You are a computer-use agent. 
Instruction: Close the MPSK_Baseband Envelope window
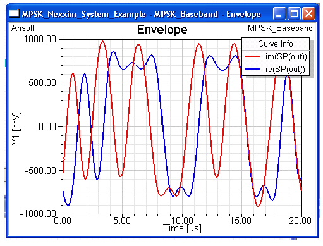(309, 14)
